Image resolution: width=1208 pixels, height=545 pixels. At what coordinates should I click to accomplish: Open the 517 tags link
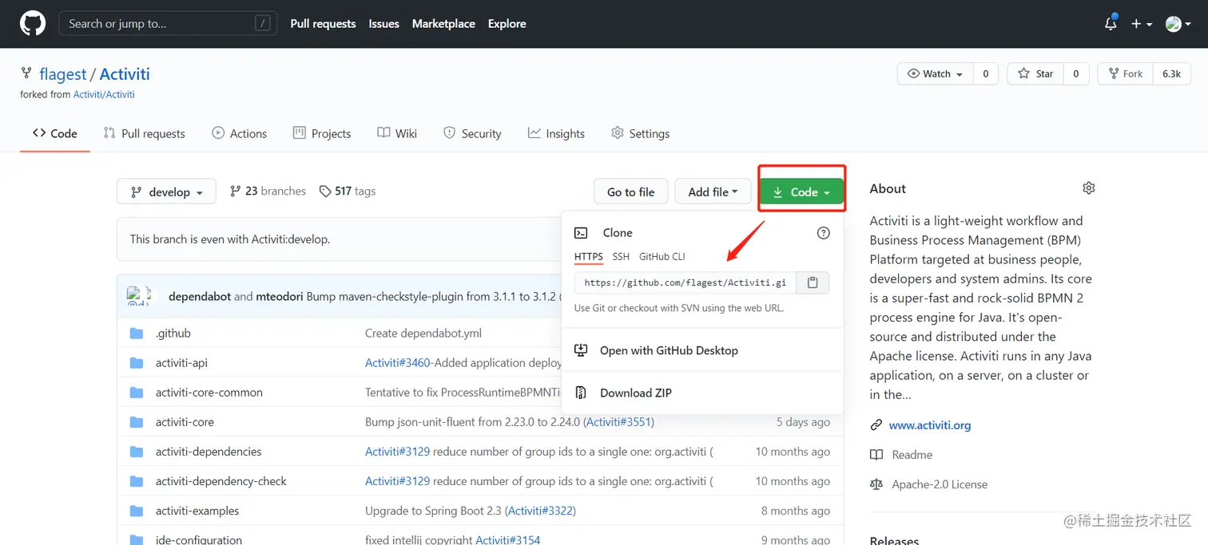click(347, 192)
